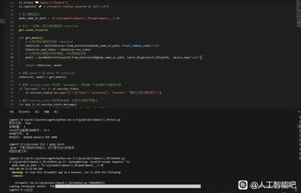
Task: Click 'NVIDIA GeForce RTX 3090' GPU name line
Action: pyautogui.click(x=33, y=137)
